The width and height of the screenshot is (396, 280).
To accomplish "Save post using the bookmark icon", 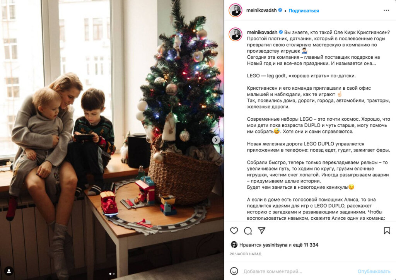I will click(387, 231).
